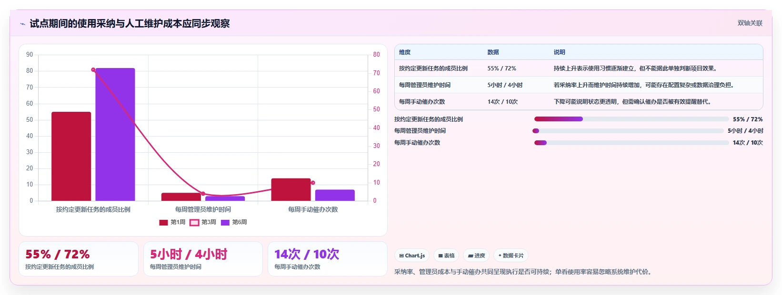Select the 数据卡片 tag chip
The image size is (782, 295).
tap(511, 256)
